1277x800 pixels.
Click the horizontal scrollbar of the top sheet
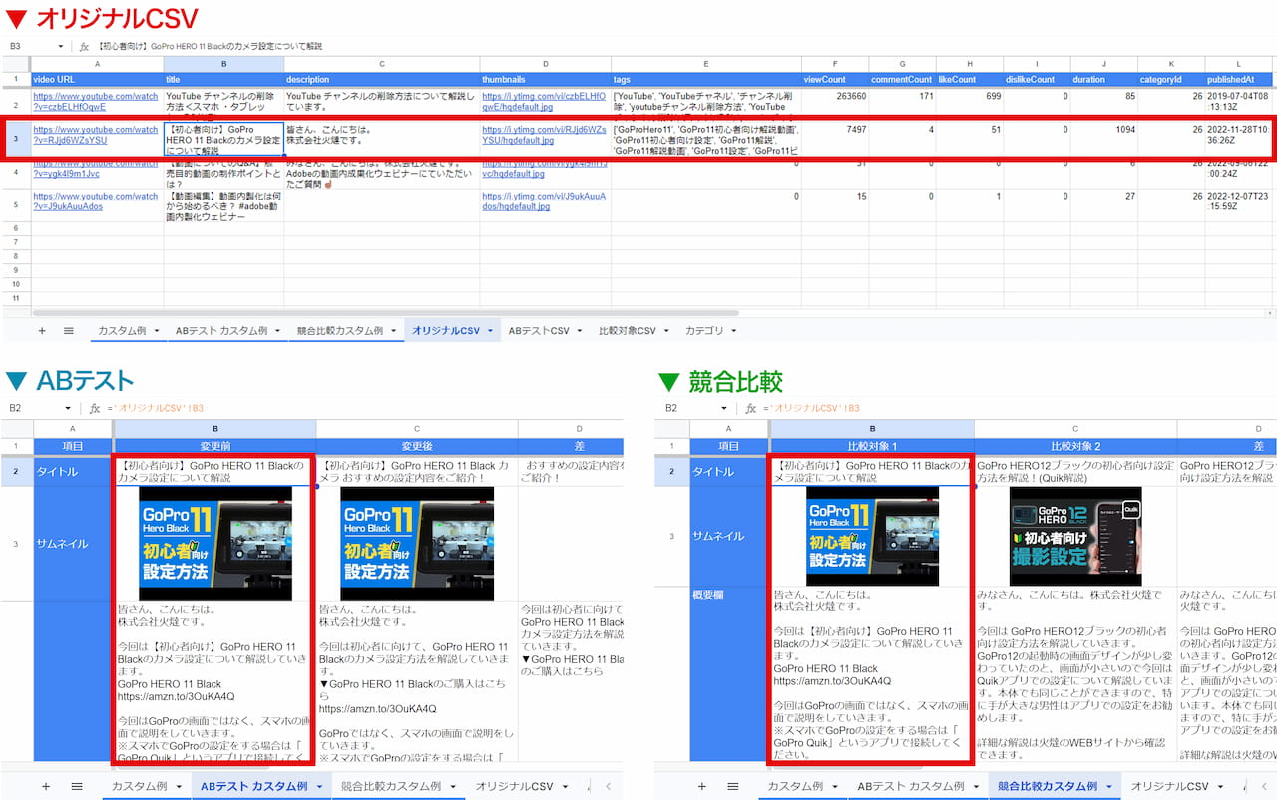(384, 312)
